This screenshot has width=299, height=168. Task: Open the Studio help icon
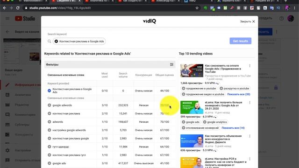click(x=281, y=19)
